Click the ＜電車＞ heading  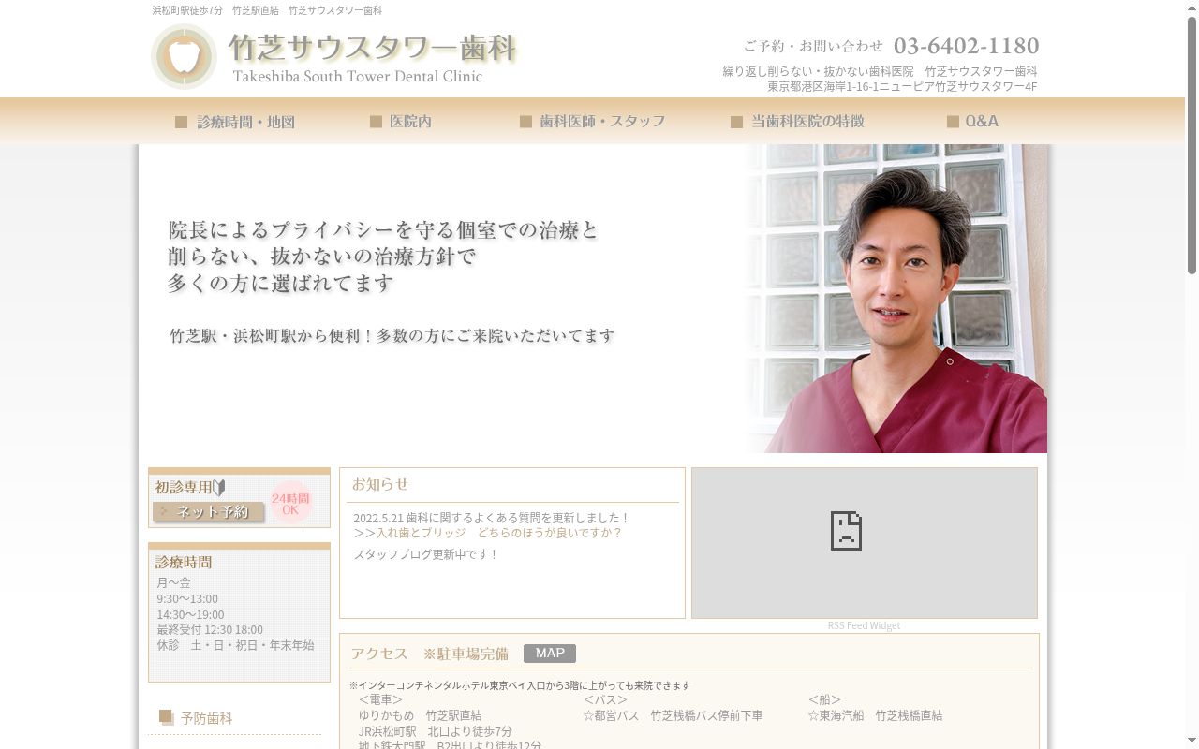tap(380, 699)
